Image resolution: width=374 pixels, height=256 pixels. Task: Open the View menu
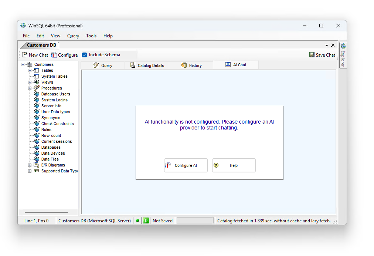coord(55,36)
